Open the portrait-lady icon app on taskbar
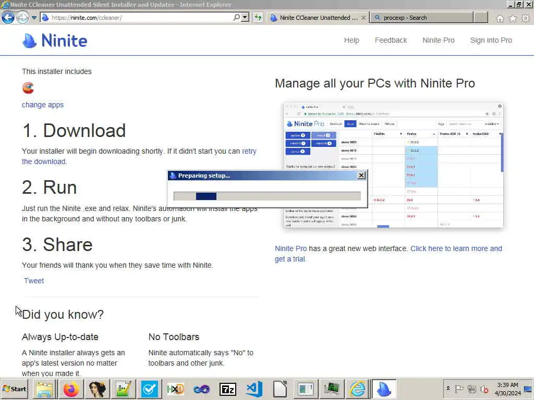 tap(97, 389)
